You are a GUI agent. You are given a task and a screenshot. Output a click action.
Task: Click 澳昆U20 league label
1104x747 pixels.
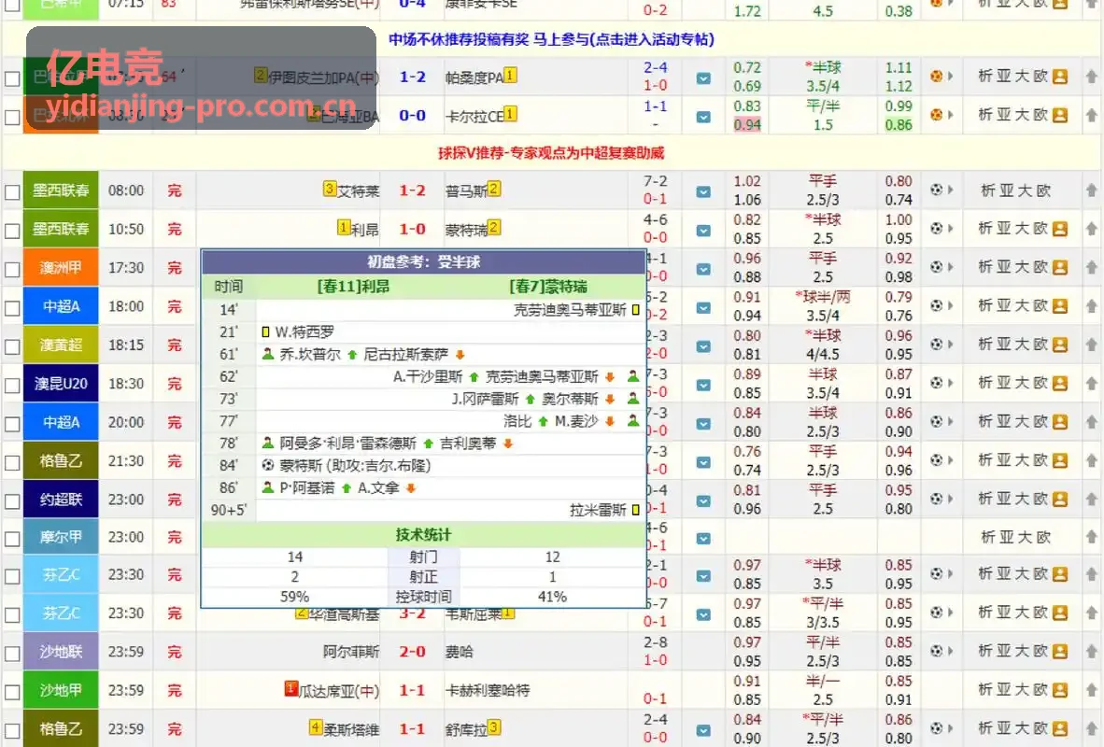tap(61, 384)
